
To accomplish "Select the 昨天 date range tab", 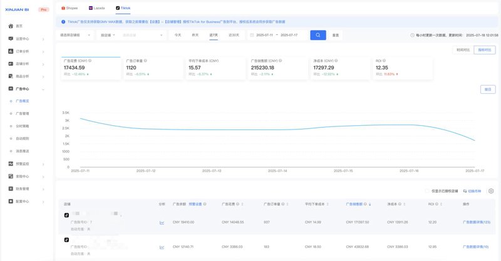I will pos(195,35).
